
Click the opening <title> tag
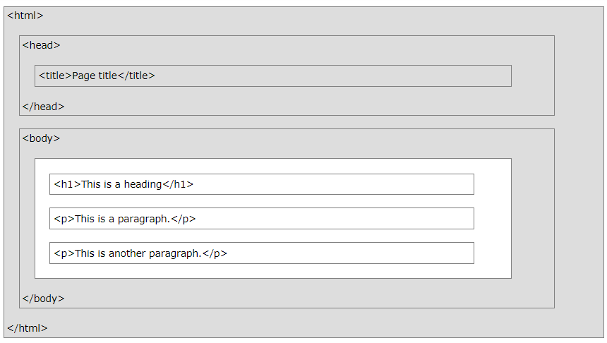pos(55,76)
